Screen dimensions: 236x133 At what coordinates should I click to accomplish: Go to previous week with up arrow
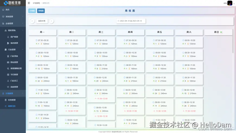click(32, 21)
